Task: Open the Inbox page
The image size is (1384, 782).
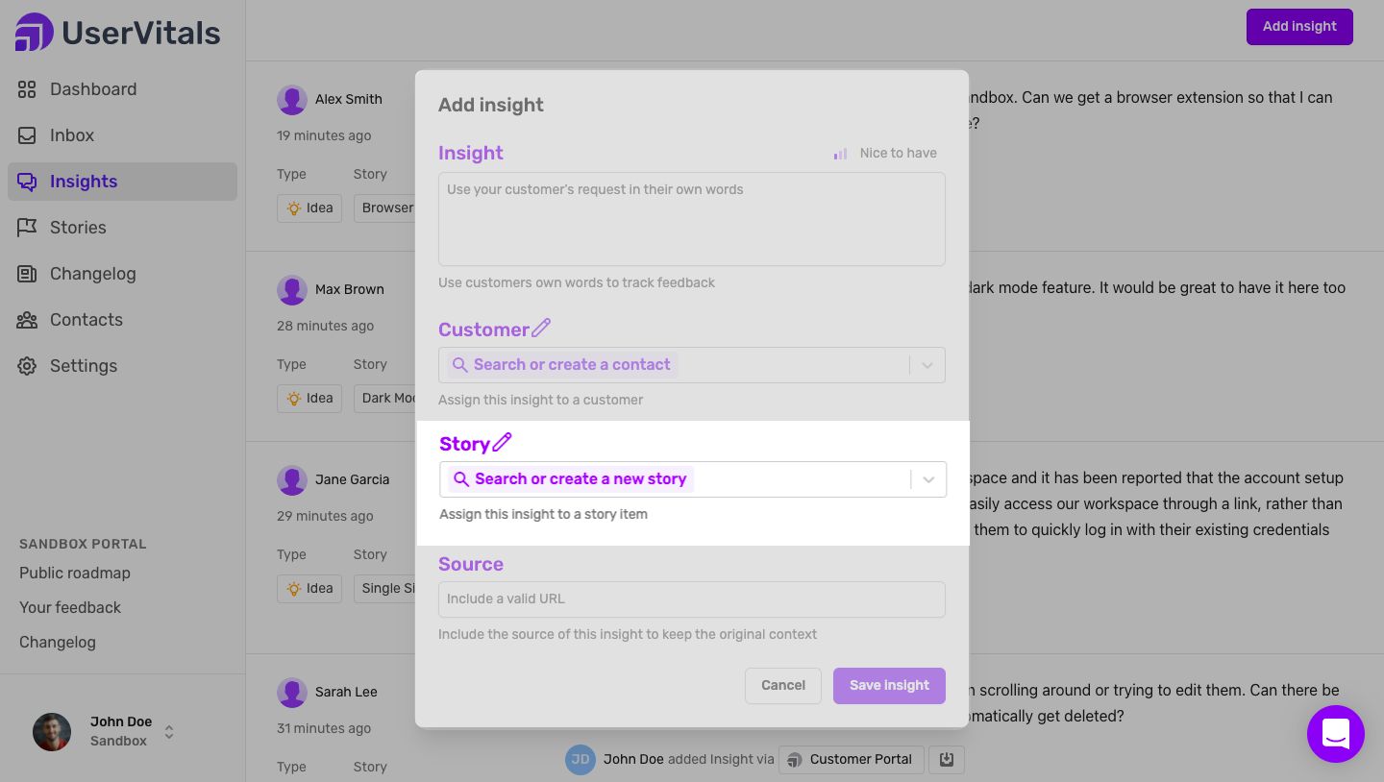Action: (71, 135)
